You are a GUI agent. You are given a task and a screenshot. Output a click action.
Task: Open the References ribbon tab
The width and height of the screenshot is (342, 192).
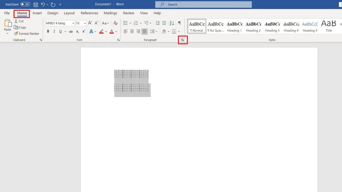coord(89,13)
